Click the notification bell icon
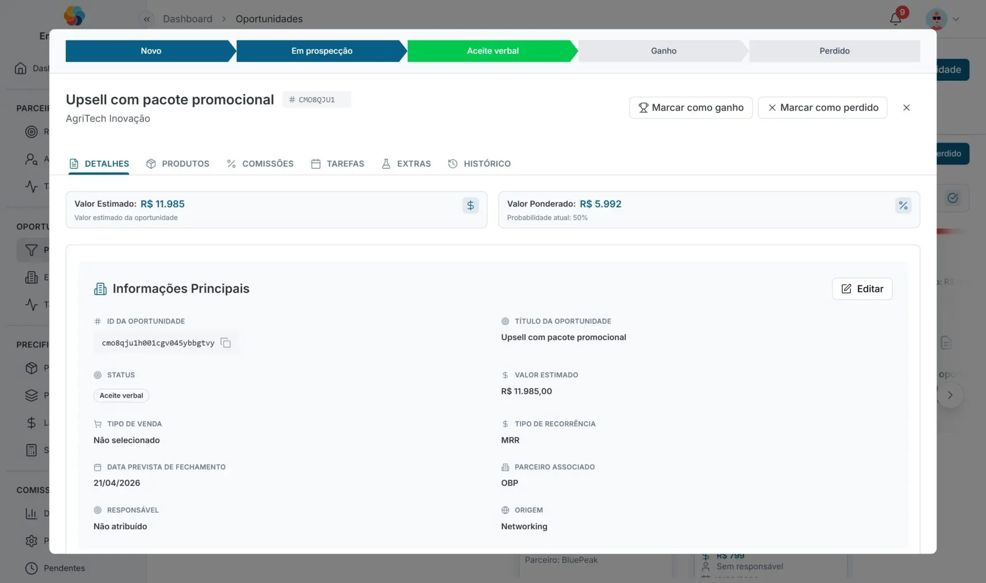This screenshot has height=583, width=986. pyautogui.click(x=895, y=19)
